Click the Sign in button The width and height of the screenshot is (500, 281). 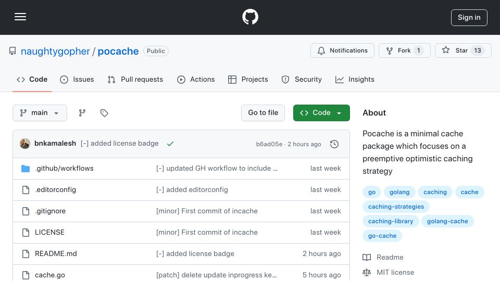coord(469,18)
